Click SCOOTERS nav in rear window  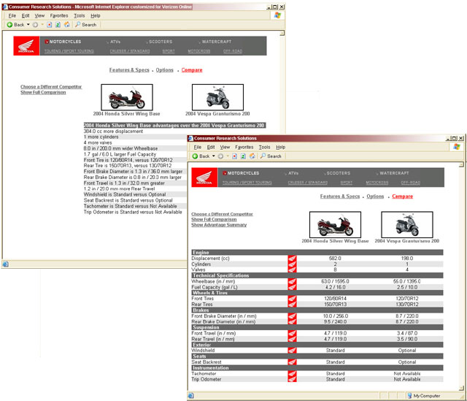click(x=160, y=42)
